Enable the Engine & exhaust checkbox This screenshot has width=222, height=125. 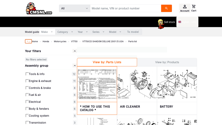pos(27,81)
